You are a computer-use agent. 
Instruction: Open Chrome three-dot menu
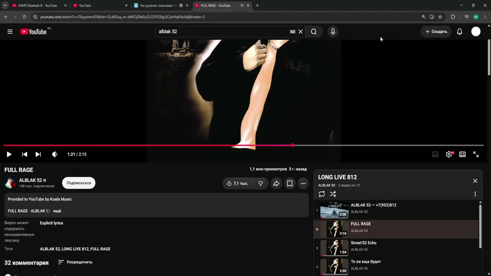tap(485, 17)
